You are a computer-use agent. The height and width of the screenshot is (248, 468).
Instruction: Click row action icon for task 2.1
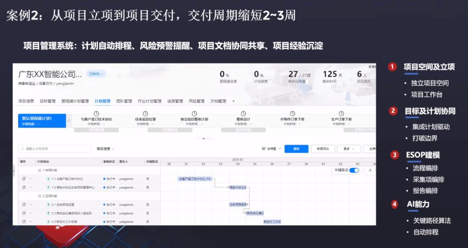[x=24, y=205]
